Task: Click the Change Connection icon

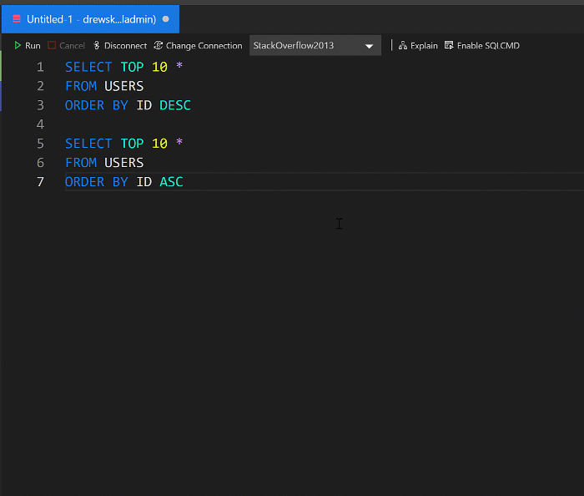Action: click(159, 45)
